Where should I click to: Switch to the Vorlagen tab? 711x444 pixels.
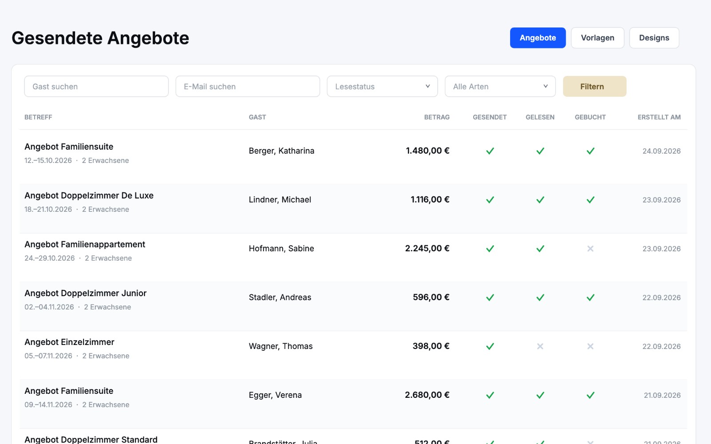(598, 38)
